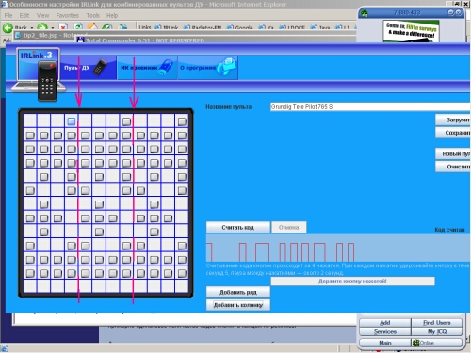The width and height of the screenshot is (471, 353).
Task: Click the Total Commander floppy disk icon
Action: coord(81,40)
